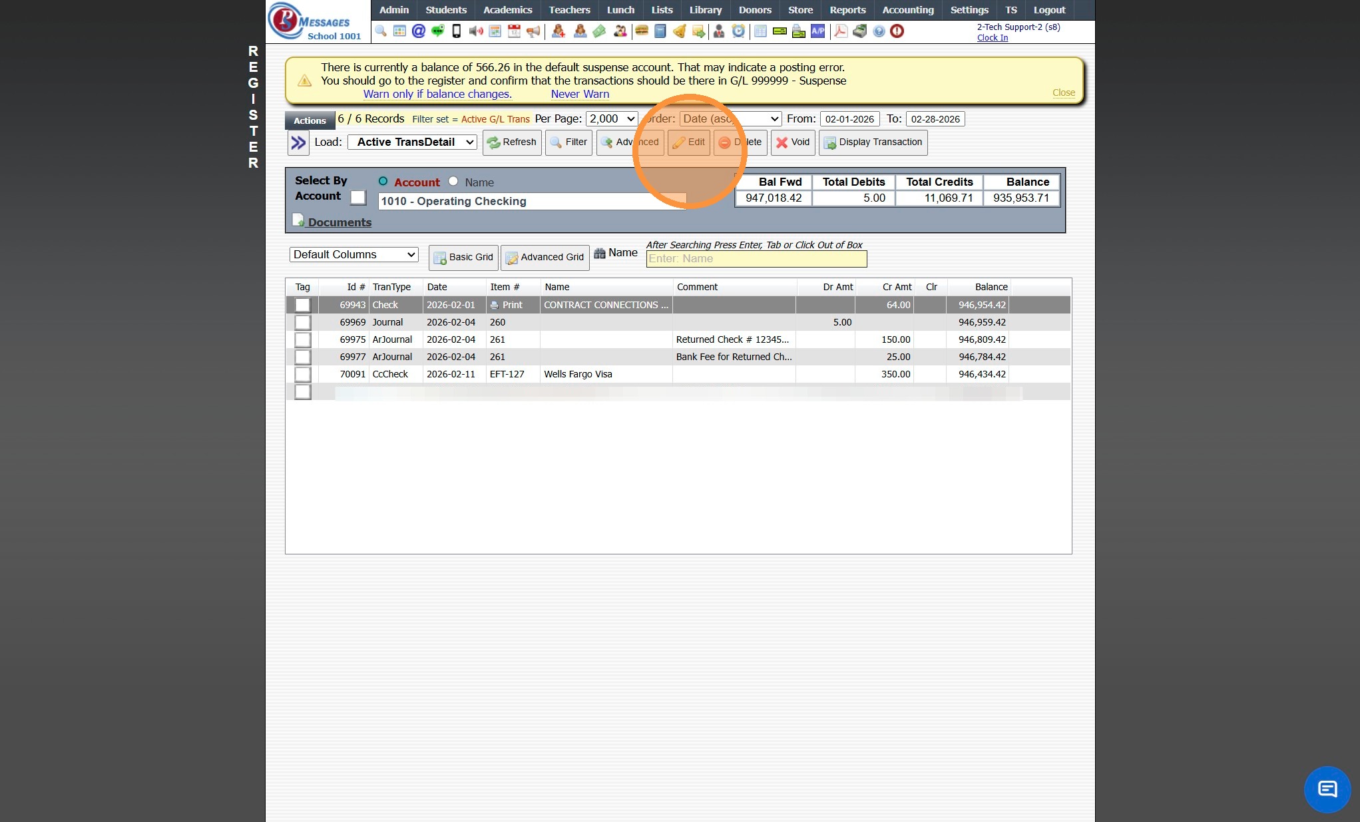Screen dimensions: 1360x822
Task: Open the alarm clock icon
Action: pyautogui.click(x=739, y=31)
